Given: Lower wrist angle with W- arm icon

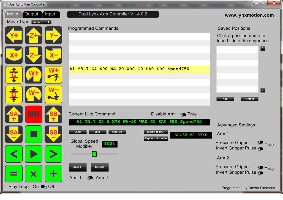Looking at the screenshot, I should tap(53, 95).
